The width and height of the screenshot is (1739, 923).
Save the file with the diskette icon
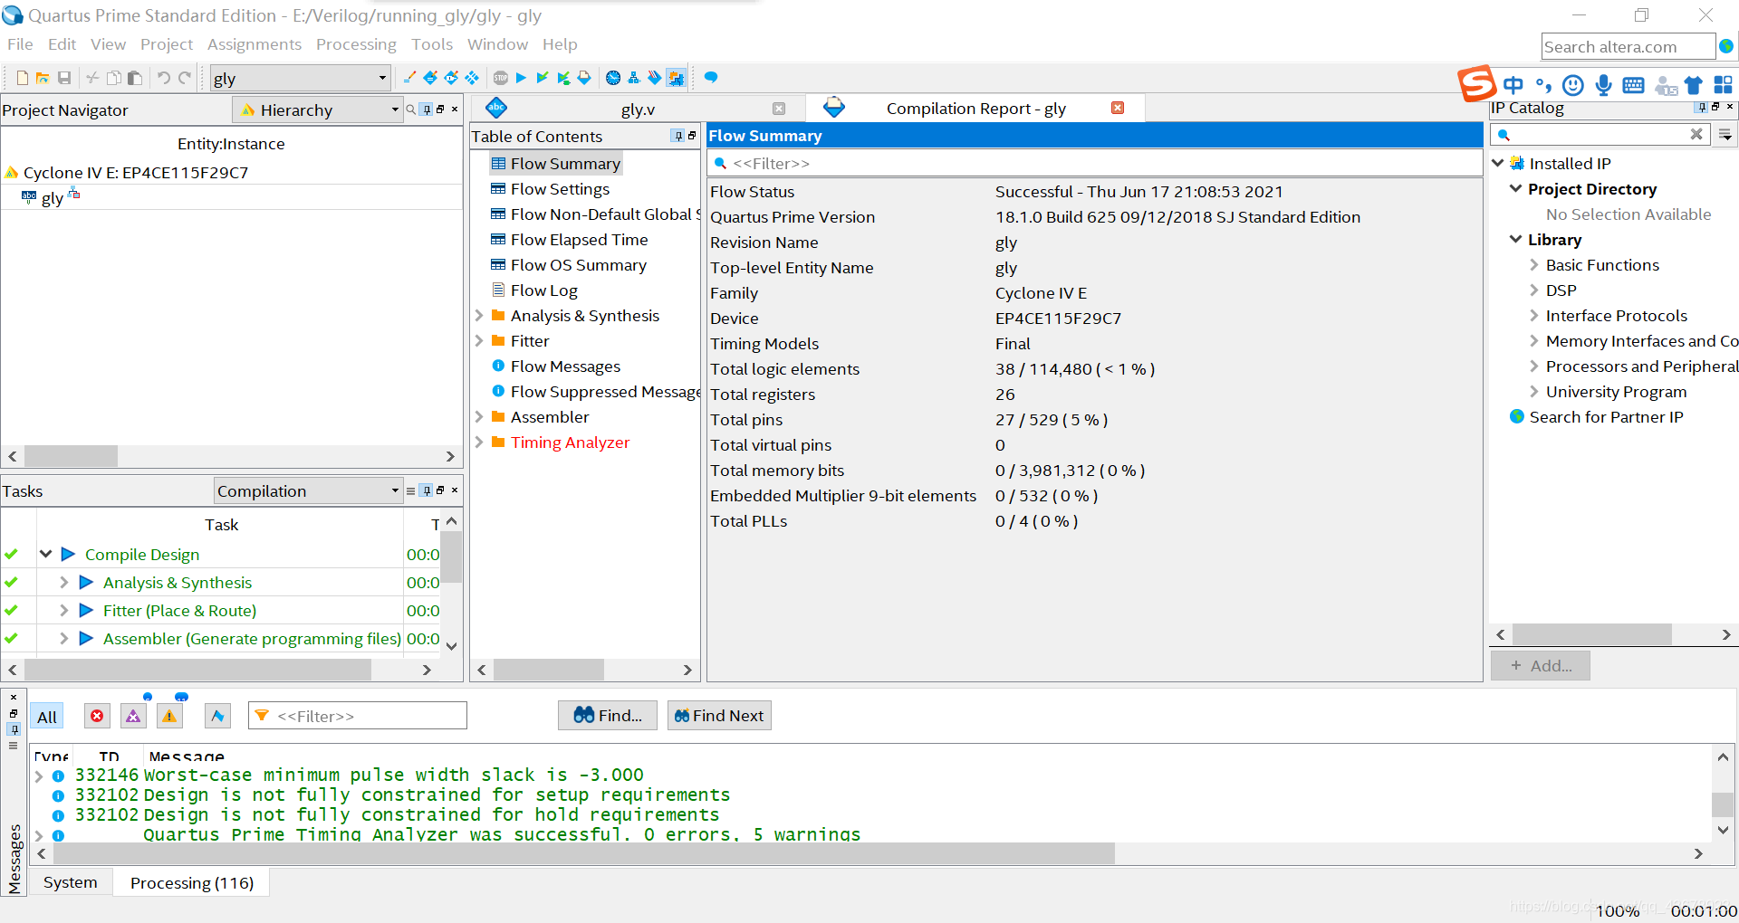pos(64,78)
